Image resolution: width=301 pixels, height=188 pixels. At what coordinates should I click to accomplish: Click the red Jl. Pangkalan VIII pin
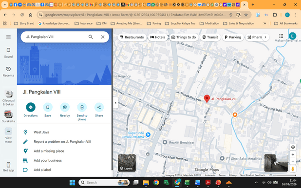(207, 99)
